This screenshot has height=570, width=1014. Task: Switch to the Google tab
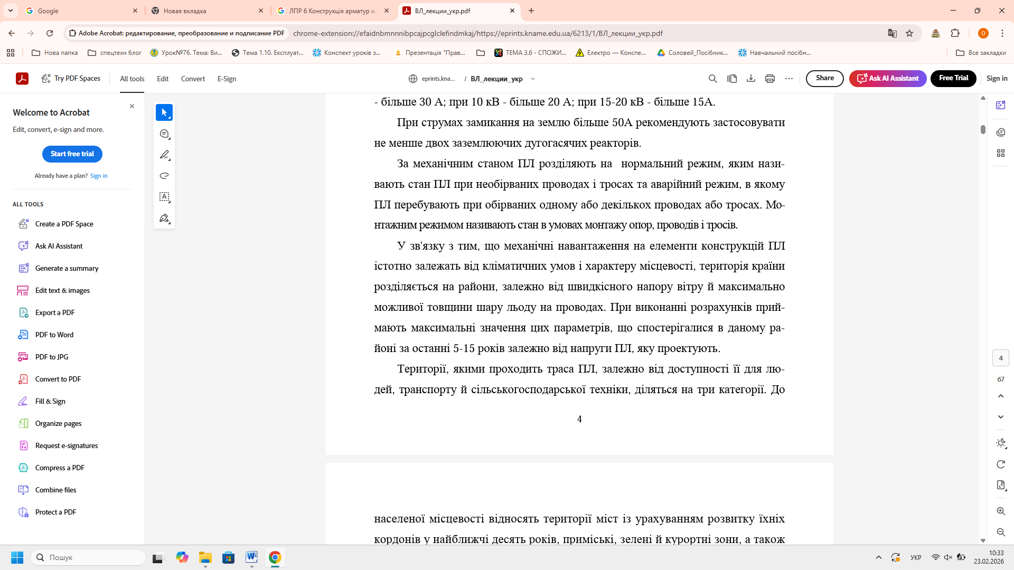[82, 11]
